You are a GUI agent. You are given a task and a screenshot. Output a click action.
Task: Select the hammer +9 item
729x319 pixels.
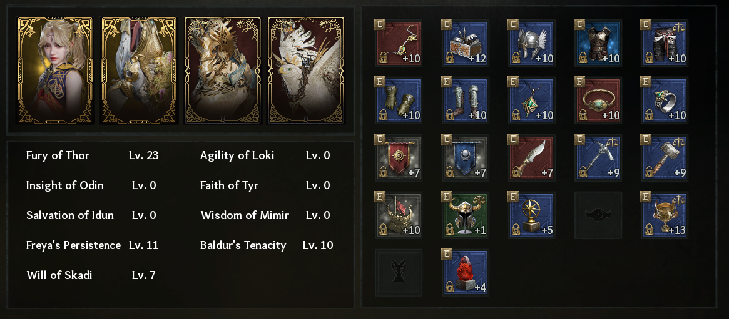(664, 158)
